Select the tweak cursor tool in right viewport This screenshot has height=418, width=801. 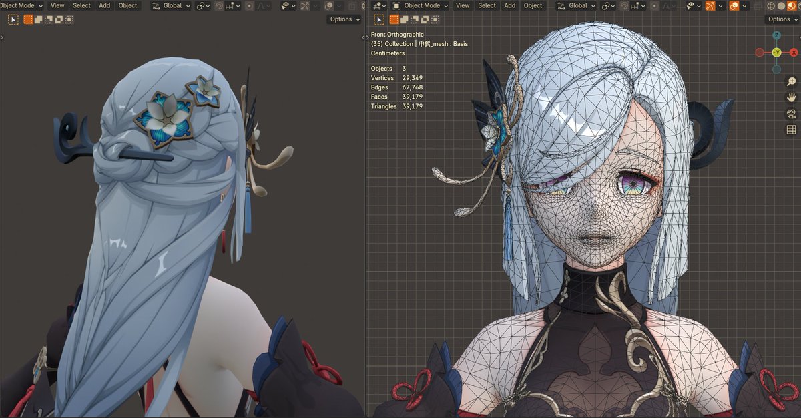[x=379, y=19]
